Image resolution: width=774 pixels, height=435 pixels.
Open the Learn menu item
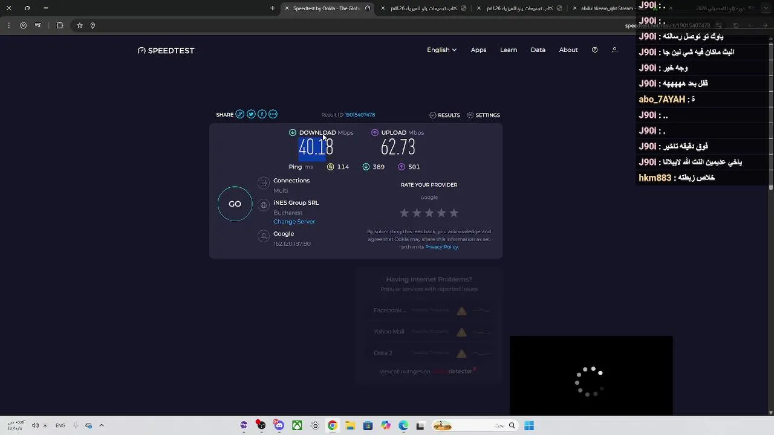pyautogui.click(x=509, y=50)
